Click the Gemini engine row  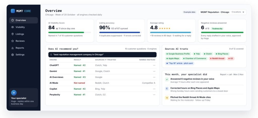102,71
